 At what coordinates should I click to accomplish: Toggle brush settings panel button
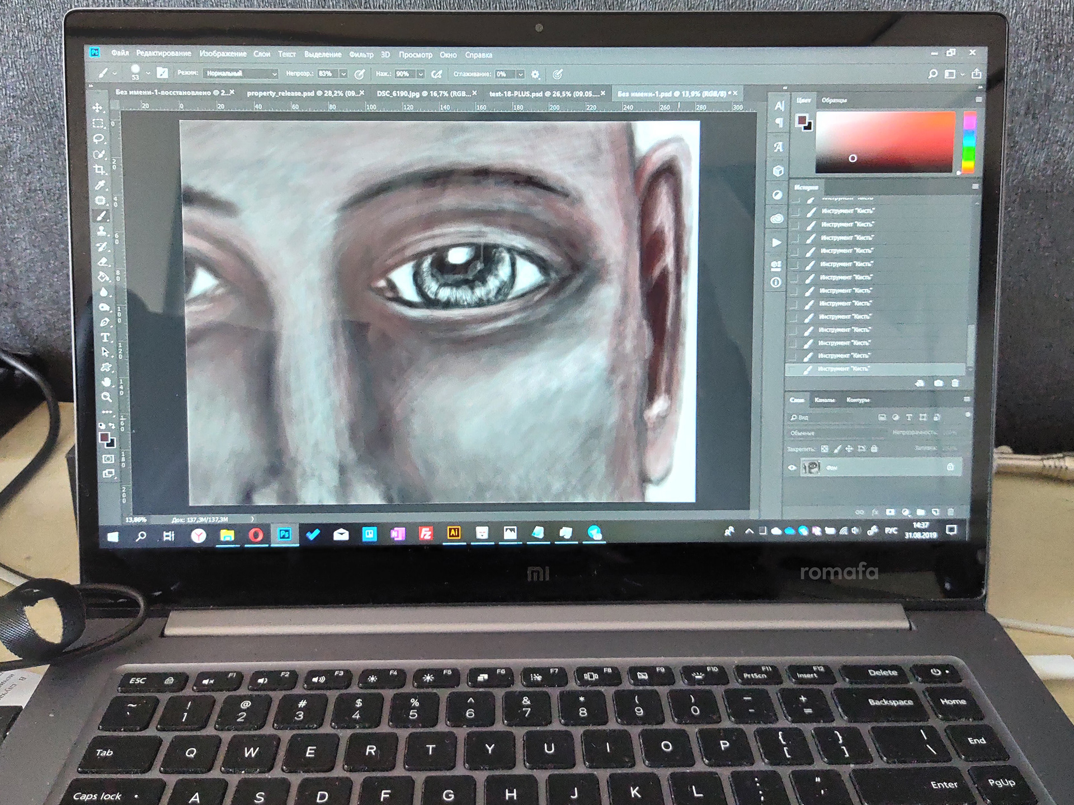(162, 73)
